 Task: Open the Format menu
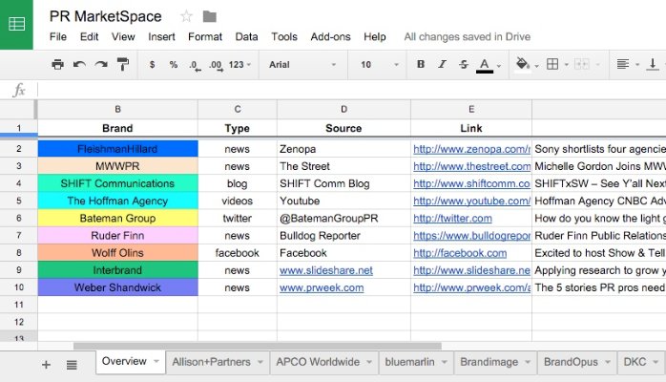[205, 37]
